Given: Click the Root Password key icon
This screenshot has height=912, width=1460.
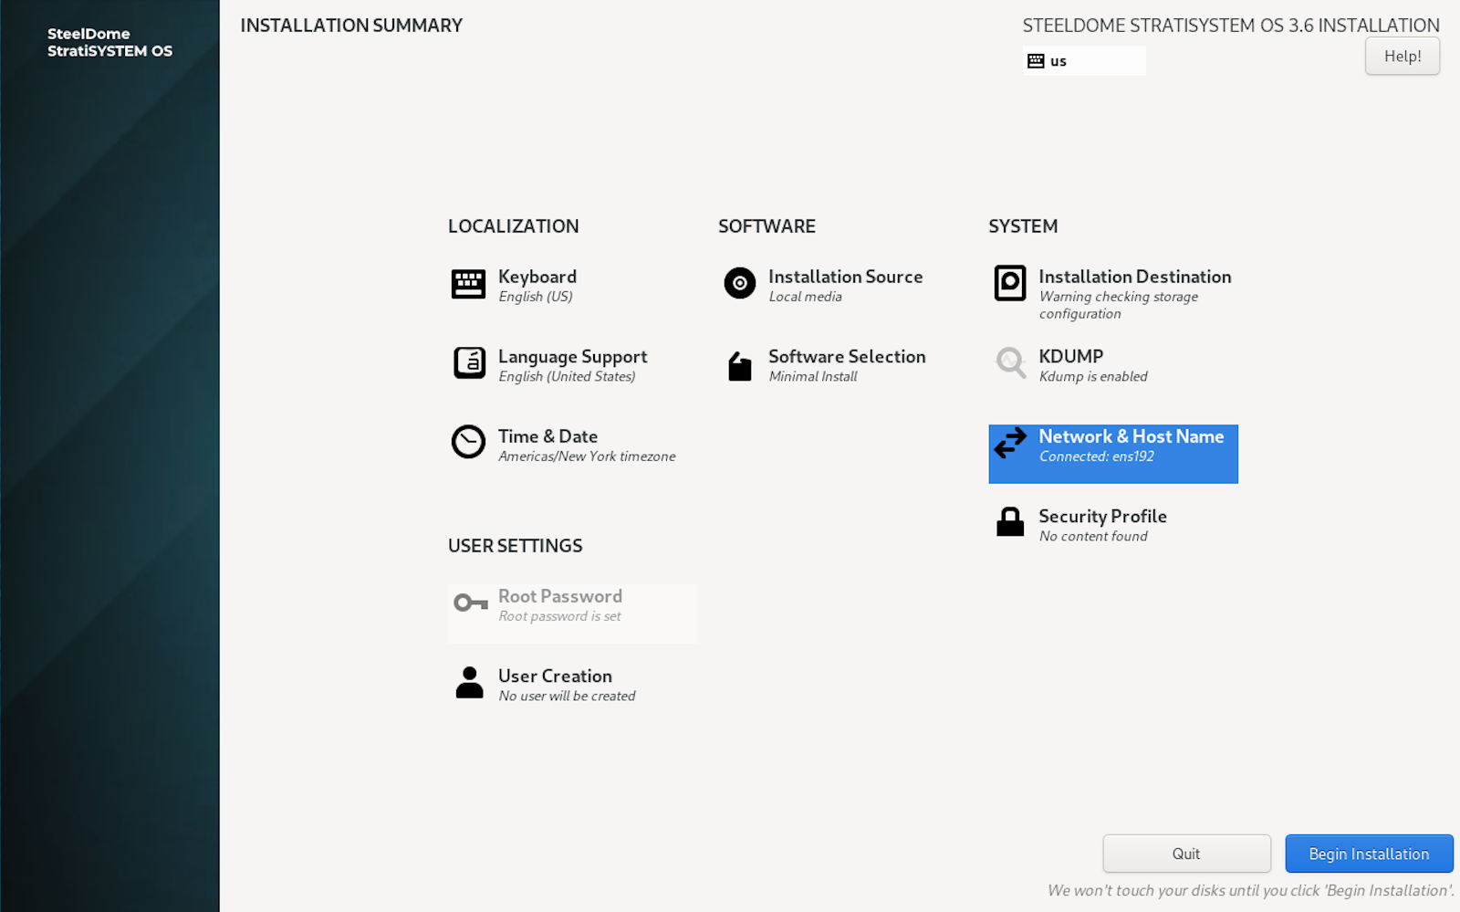Looking at the screenshot, I should tap(470, 603).
